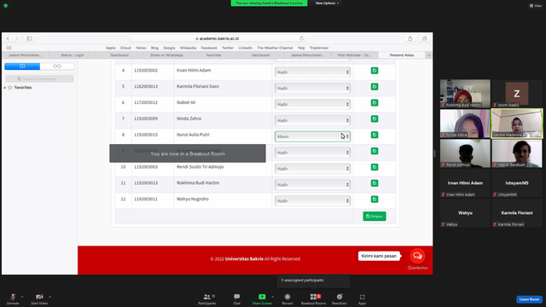Image resolution: width=546 pixels, height=307 pixels.
Task: Select Ninda Zahra's video thumbnail
Action: (465, 124)
